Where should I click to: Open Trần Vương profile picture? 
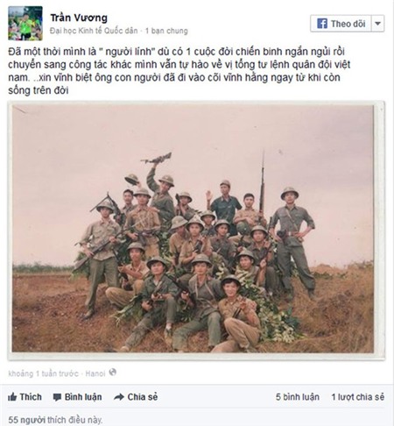25,23
